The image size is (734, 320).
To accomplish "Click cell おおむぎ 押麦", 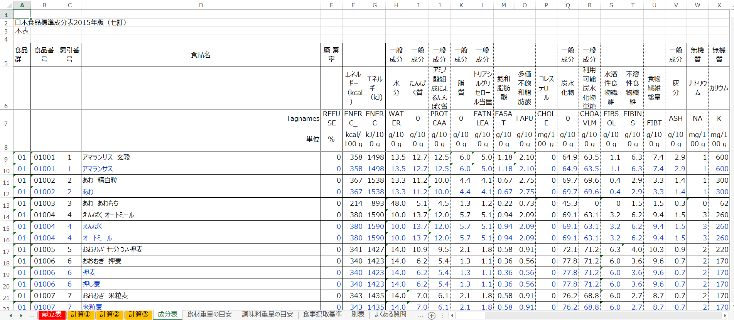I will pos(201,261).
